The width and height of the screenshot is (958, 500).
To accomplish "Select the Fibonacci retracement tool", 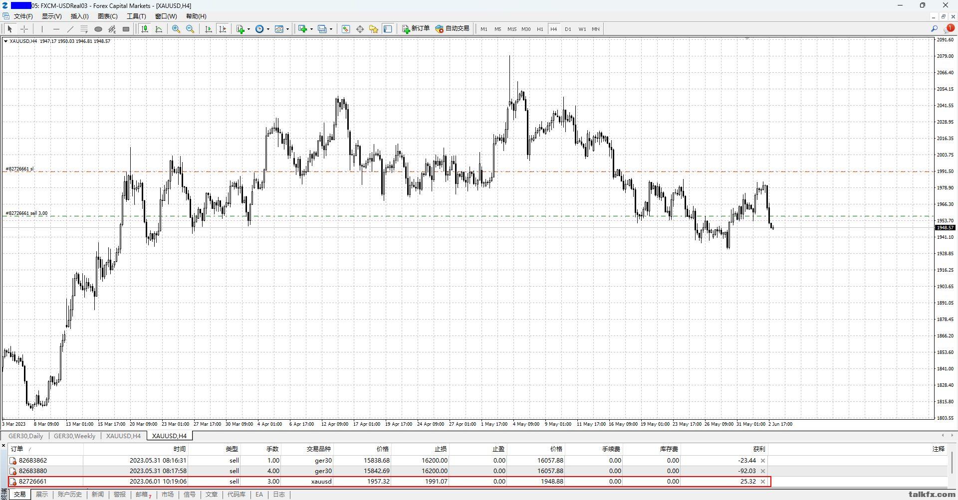I will pyautogui.click(x=84, y=29).
